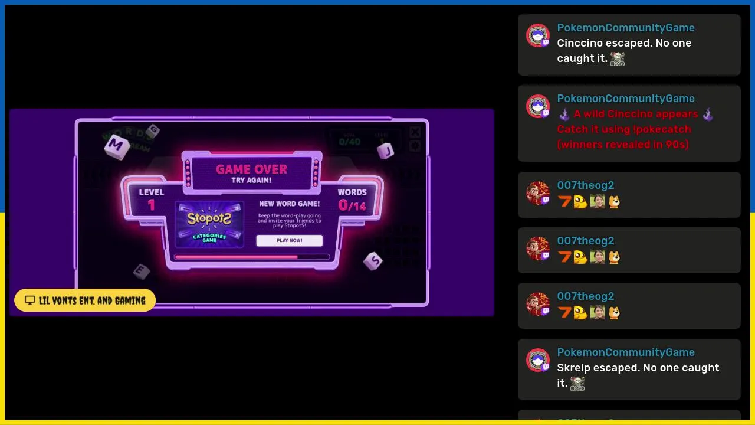
Task: Click the dimmed 0/40 goal counter
Action: tap(349, 142)
